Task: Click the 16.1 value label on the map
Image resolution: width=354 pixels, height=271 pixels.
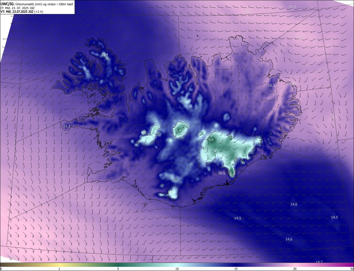Action: pyautogui.click(x=67, y=126)
